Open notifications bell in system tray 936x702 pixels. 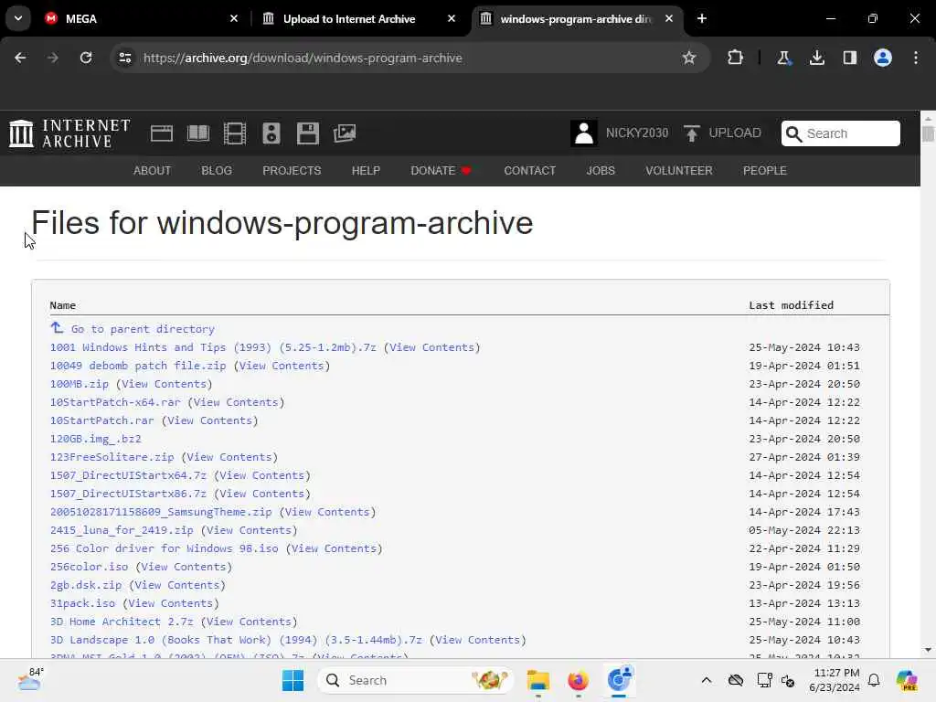(x=874, y=680)
